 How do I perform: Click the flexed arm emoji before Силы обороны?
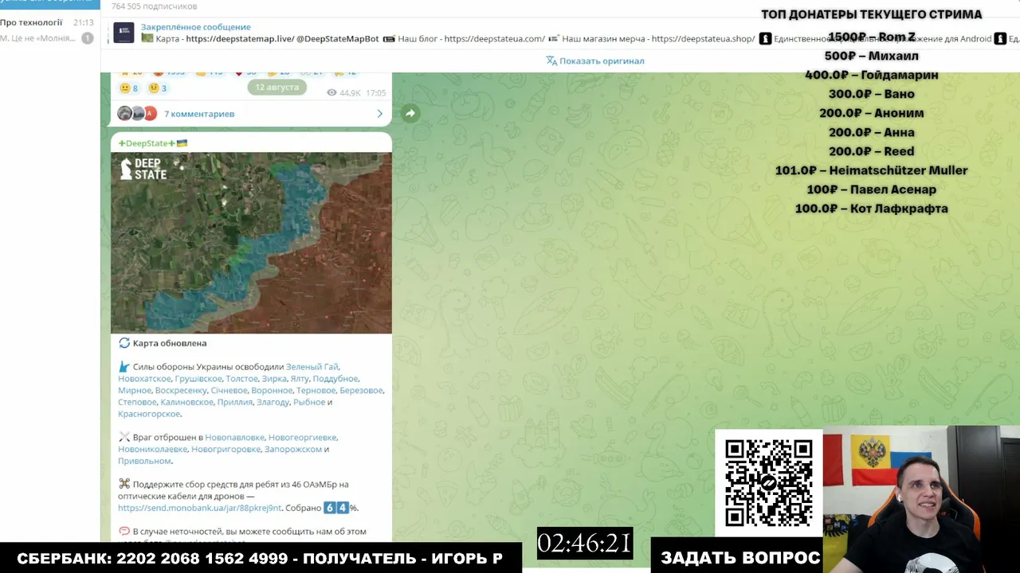(x=124, y=367)
